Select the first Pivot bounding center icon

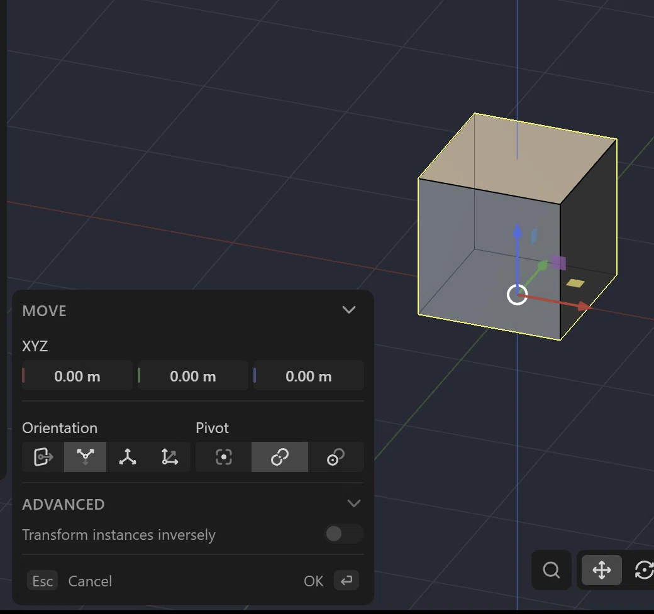tap(224, 457)
